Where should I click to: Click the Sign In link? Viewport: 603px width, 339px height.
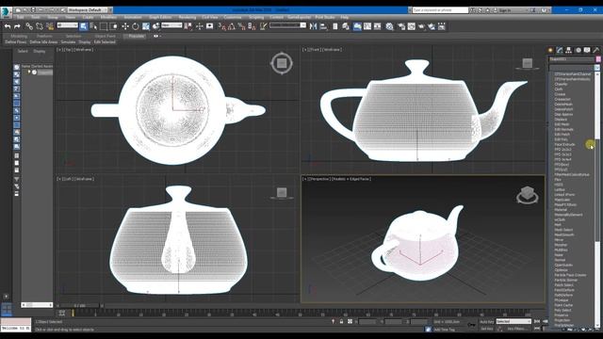(x=505, y=10)
